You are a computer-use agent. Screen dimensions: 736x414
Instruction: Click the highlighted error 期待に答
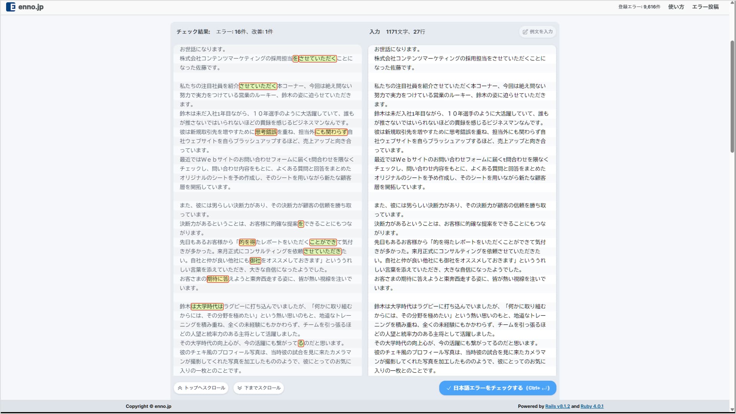pos(218,279)
